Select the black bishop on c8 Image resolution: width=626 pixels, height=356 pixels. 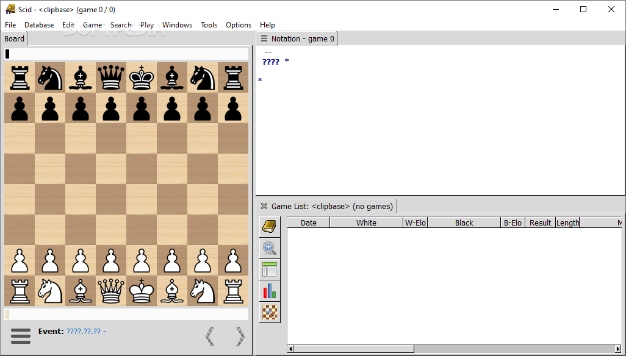pyautogui.click(x=81, y=77)
